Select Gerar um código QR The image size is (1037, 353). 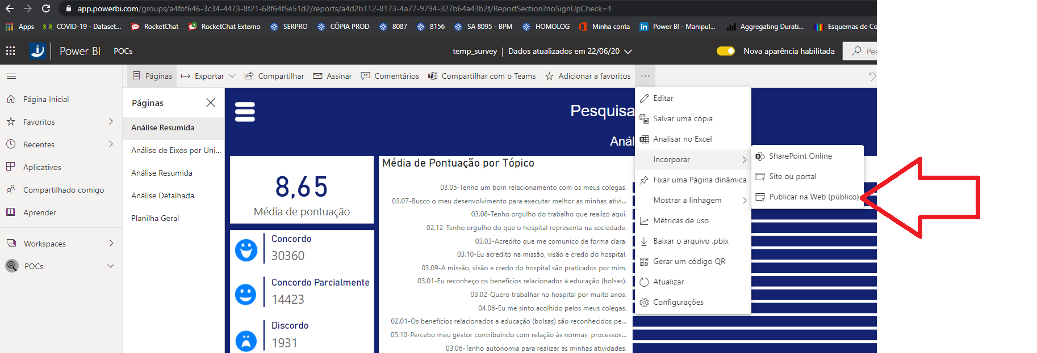point(693,261)
